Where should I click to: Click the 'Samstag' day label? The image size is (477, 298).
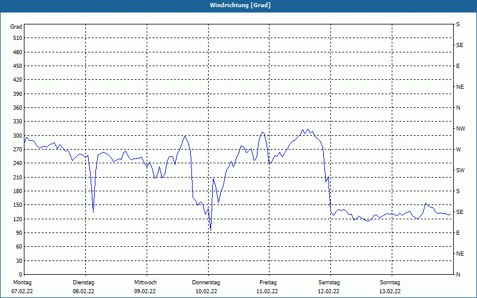point(329,283)
